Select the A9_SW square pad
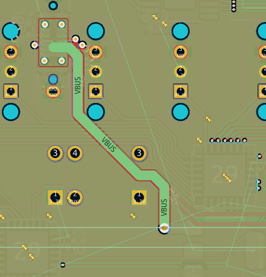The image size is (266, 277). click(x=11, y=91)
